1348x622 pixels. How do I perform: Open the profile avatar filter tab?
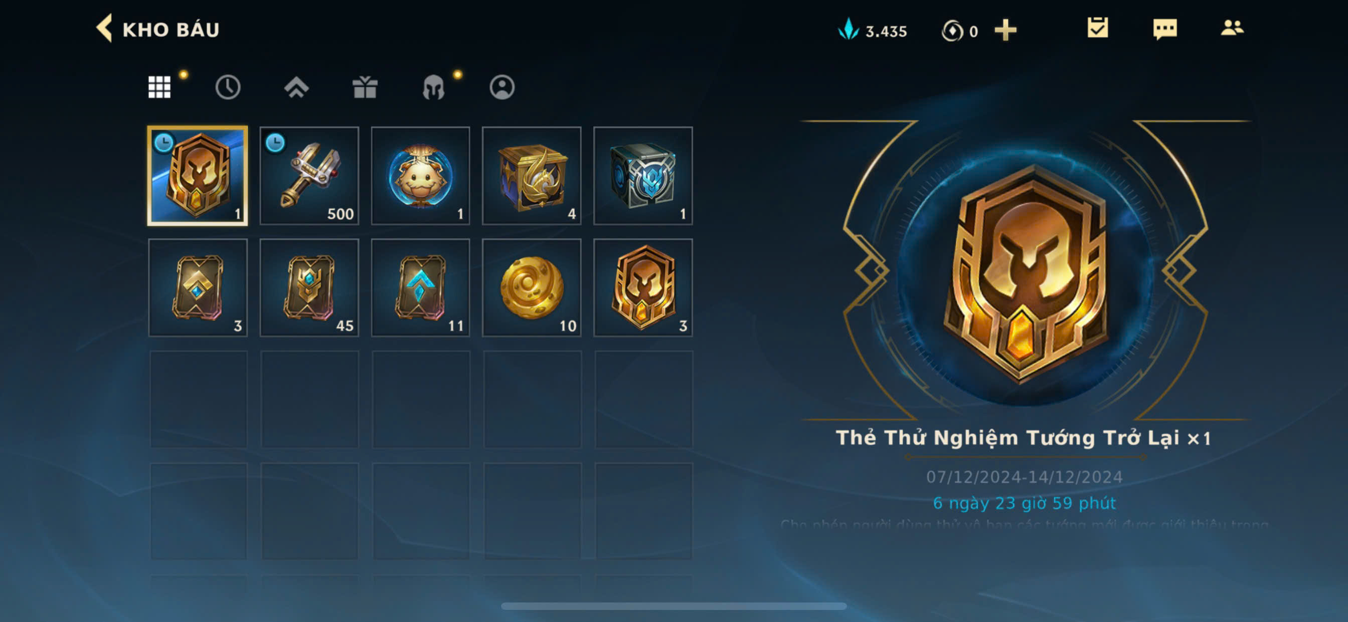coord(502,87)
